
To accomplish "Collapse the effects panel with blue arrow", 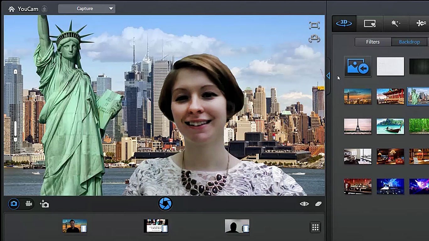I will tap(329, 76).
